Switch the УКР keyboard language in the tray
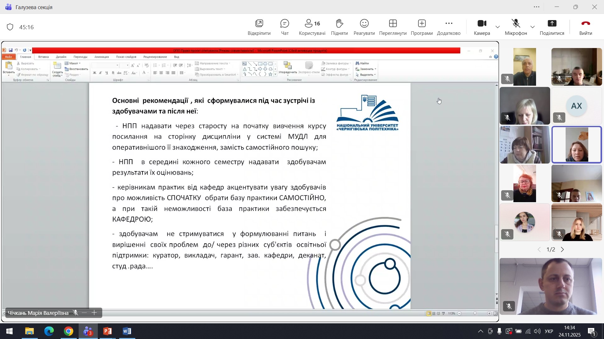The width and height of the screenshot is (604, 339). tap(549, 331)
